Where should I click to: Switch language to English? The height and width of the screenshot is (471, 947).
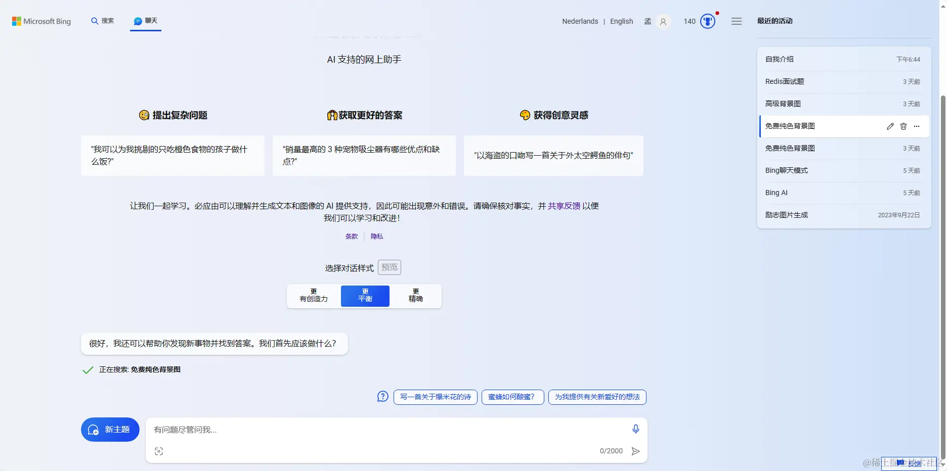pos(621,21)
